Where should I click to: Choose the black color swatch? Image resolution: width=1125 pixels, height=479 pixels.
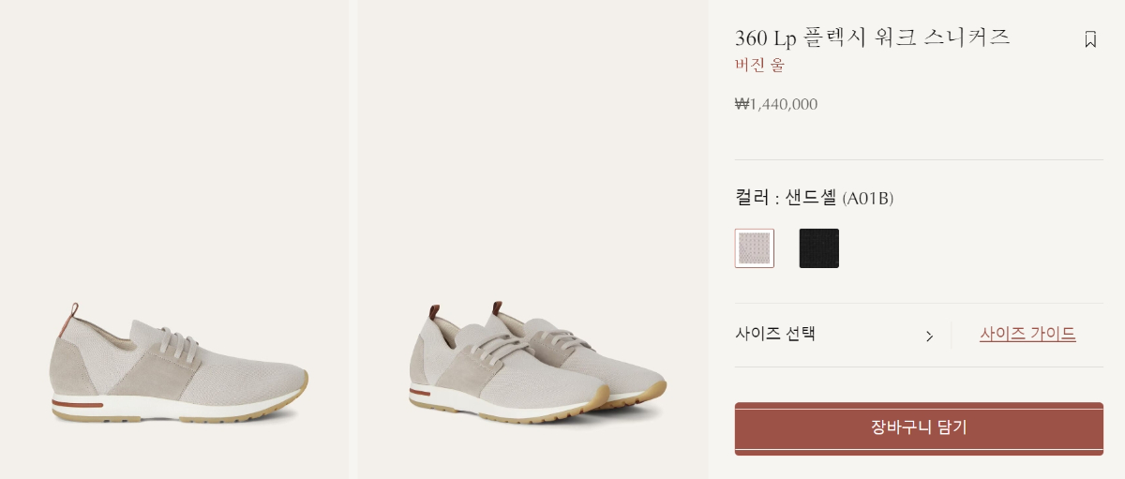[819, 248]
